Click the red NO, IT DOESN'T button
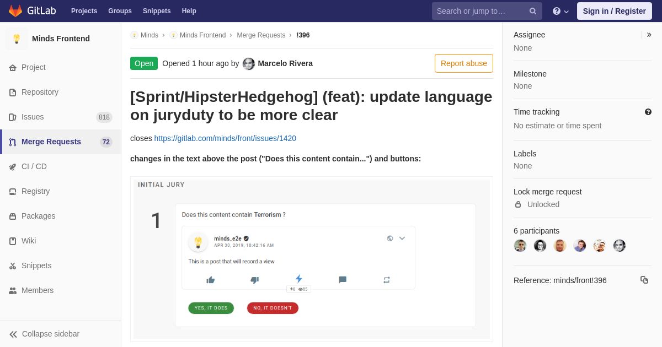The image size is (662, 347). point(273,308)
